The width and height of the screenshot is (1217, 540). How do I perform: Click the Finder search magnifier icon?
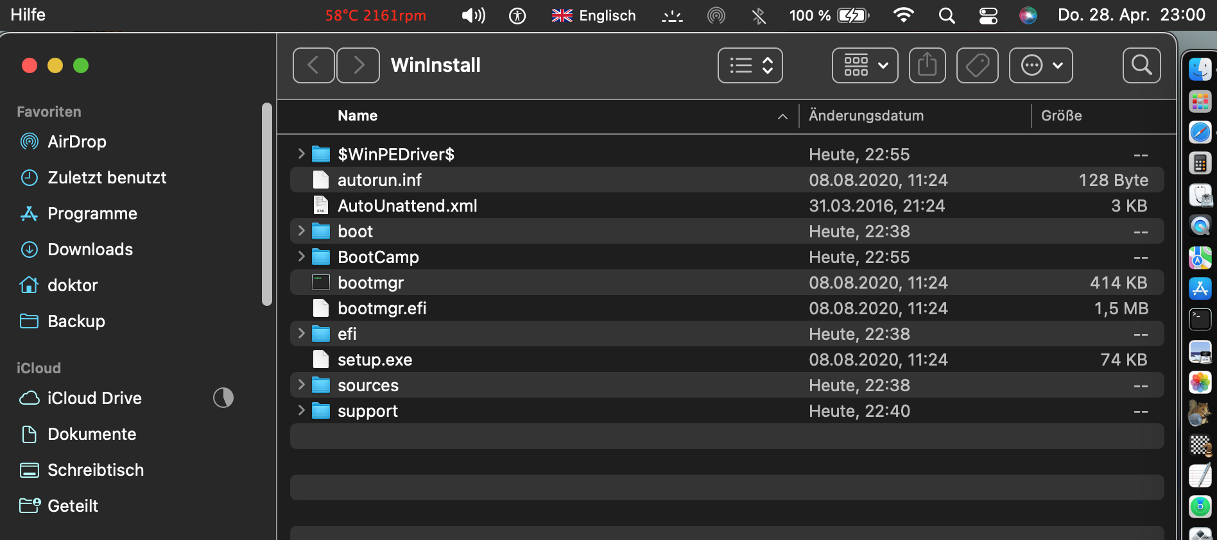[x=1141, y=65]
